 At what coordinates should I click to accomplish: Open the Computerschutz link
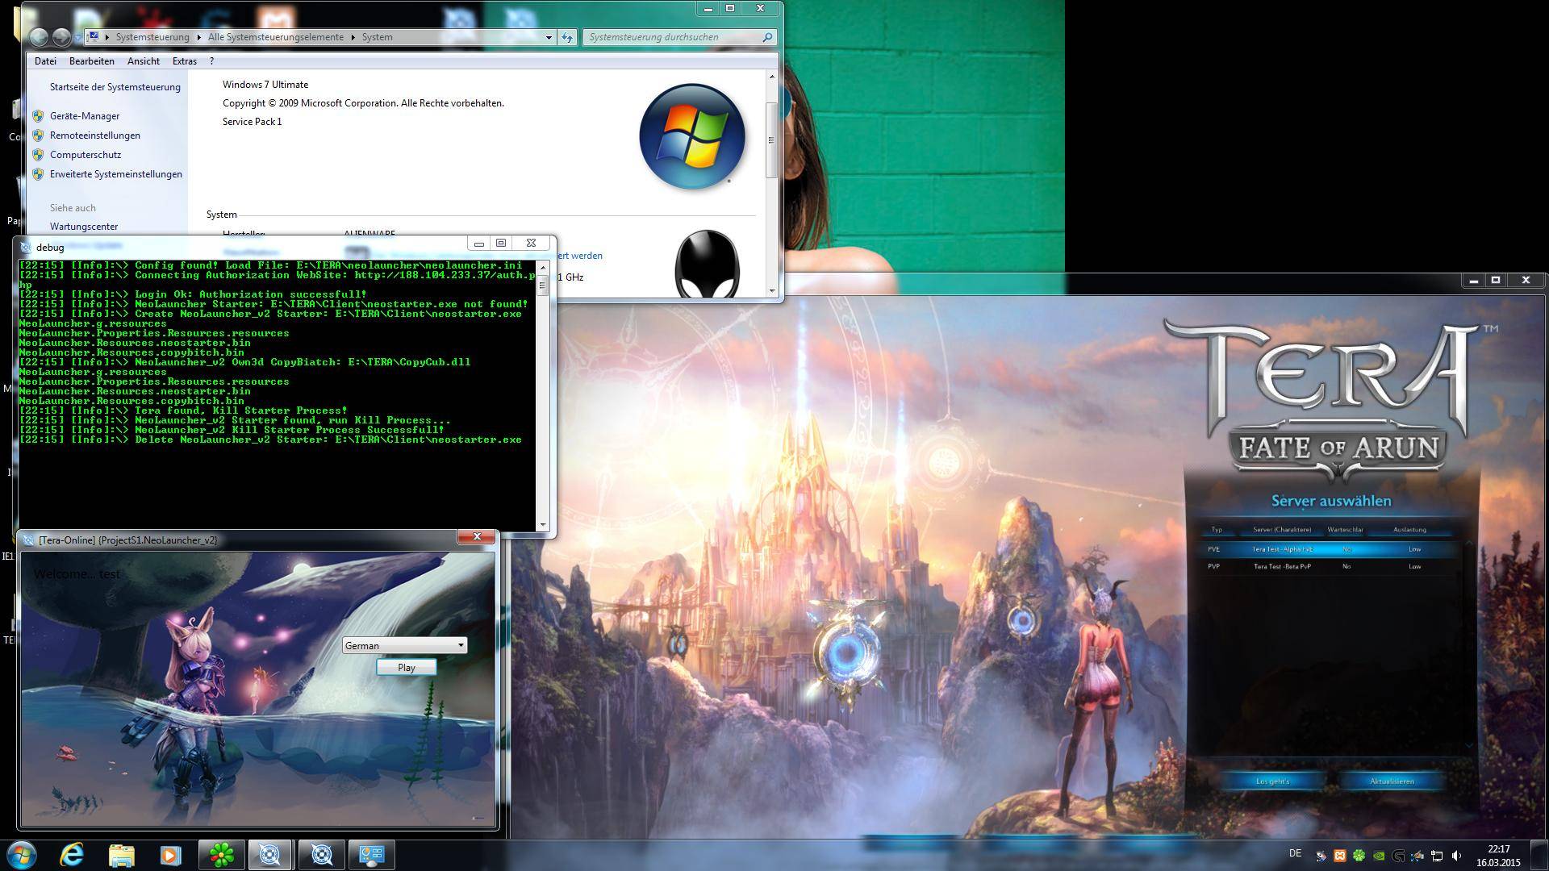(86, 155)
